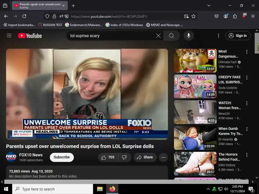The image size is (259, 194).
Task: Click the autoplay blocked icon in address bar
Action: click(x=67, y=16)
